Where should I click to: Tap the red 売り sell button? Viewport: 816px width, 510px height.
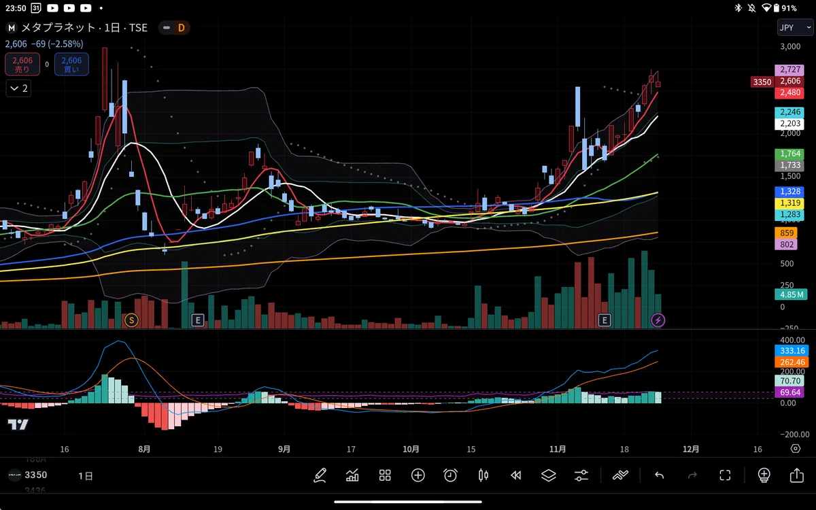coord(22,65)
